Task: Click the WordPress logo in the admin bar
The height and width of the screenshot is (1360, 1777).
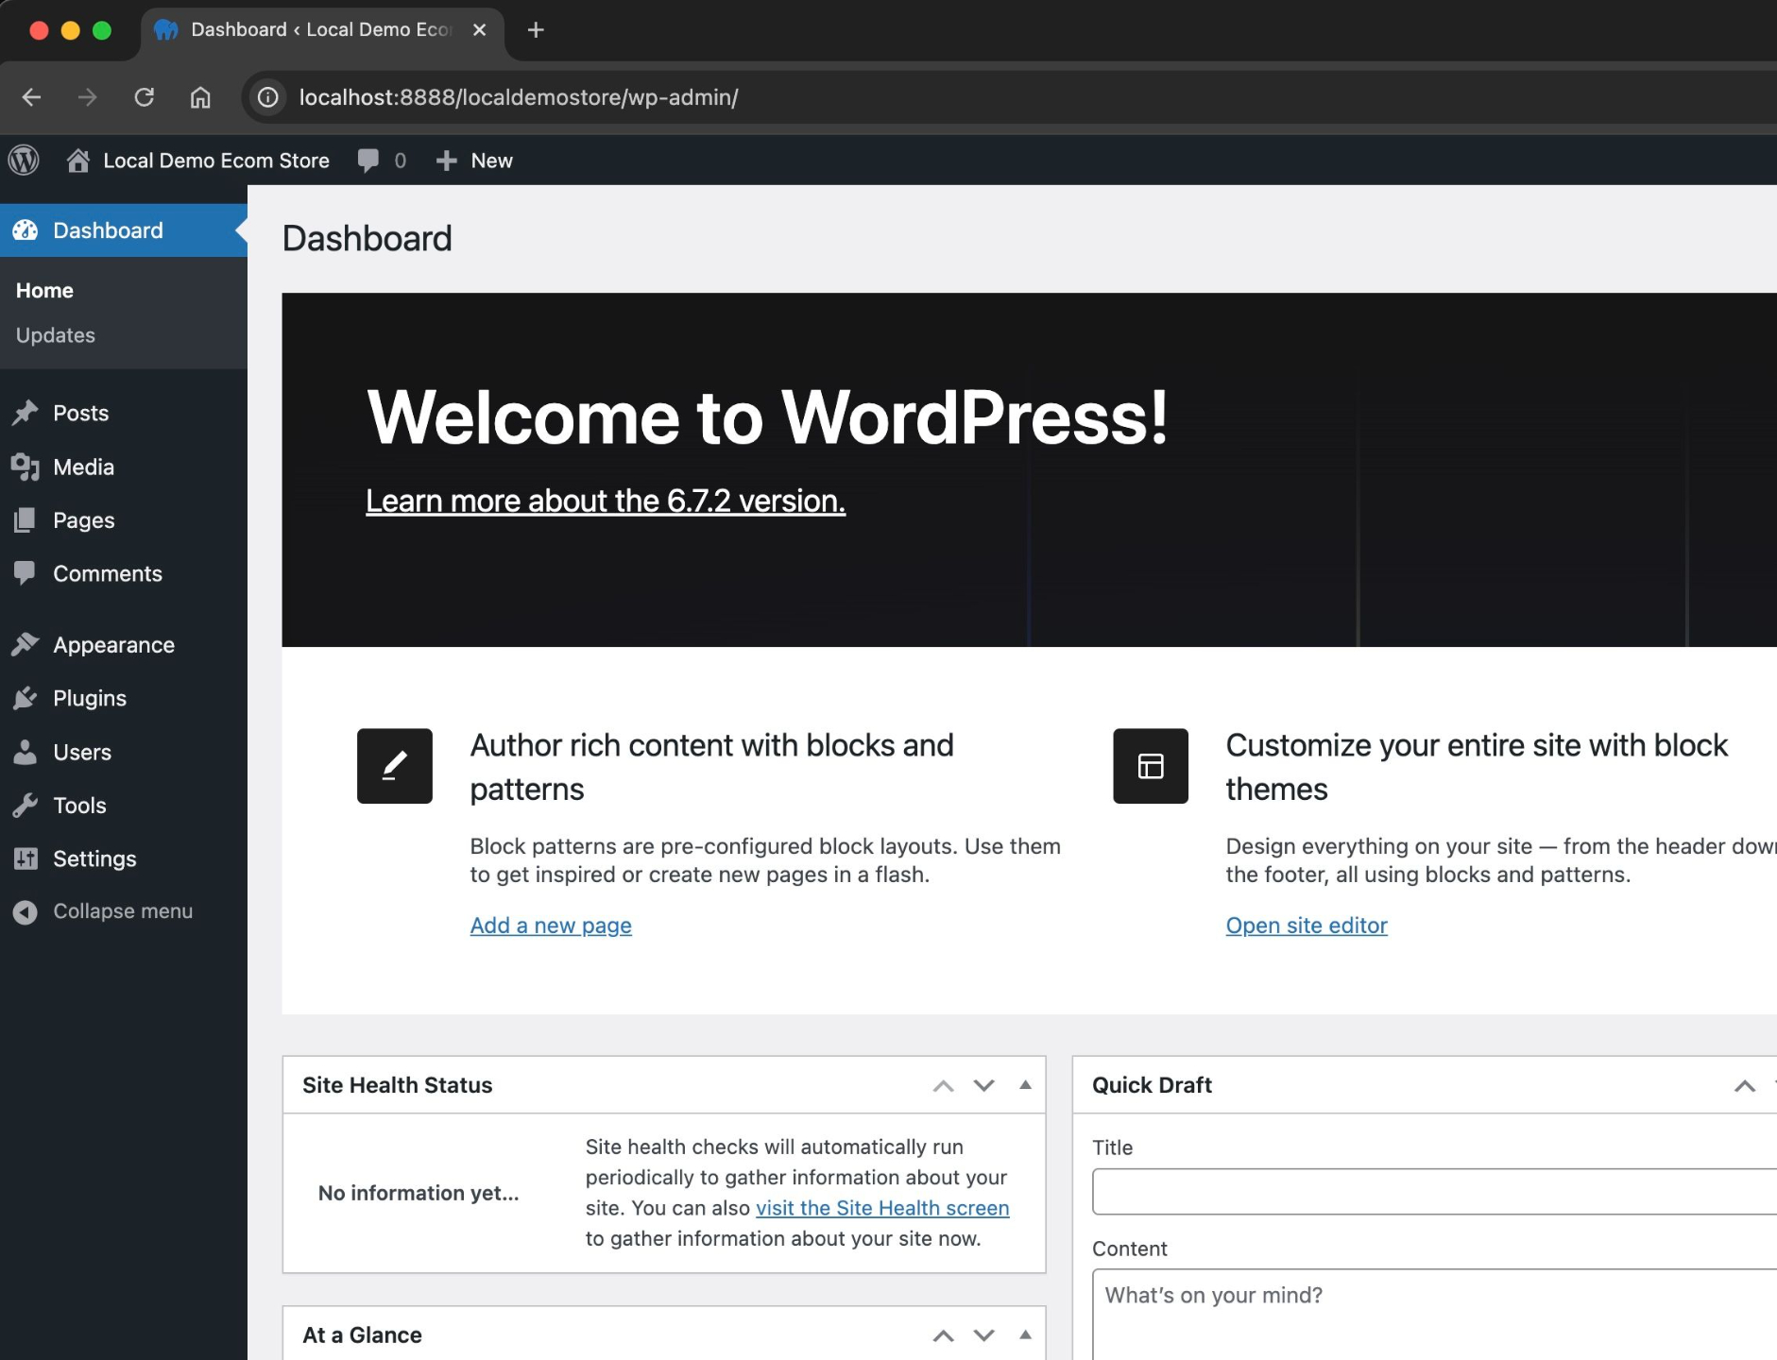Action: [24, 161]
